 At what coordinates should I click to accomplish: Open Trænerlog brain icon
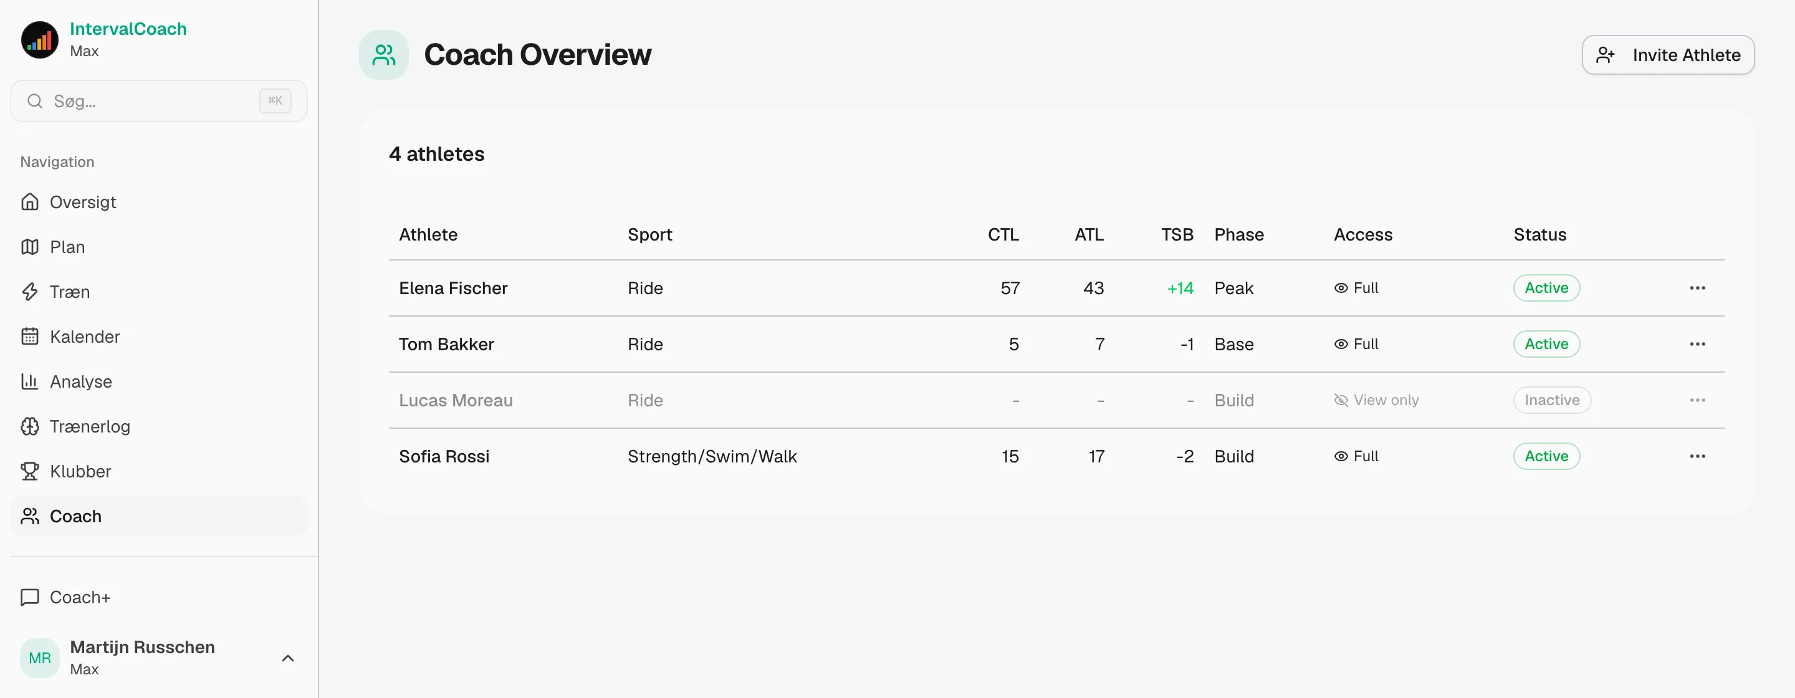pos(30,426)
